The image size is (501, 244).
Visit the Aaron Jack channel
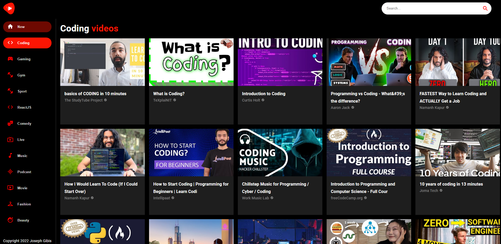[340, 108]
